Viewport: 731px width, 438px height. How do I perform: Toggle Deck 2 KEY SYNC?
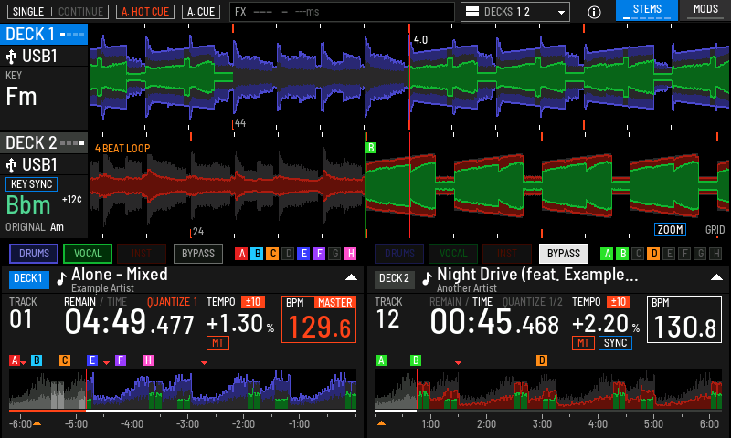click(x=31, y=184)
